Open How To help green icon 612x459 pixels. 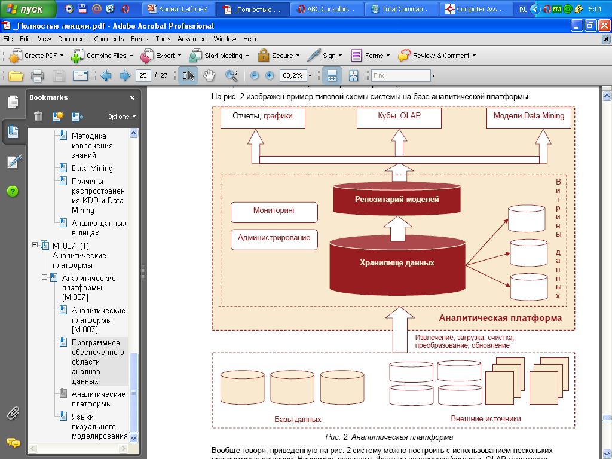coord(13,191)
